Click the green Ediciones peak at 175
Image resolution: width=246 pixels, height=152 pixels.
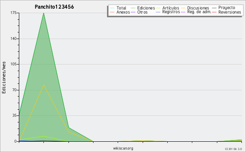click(x=43, y=13)
